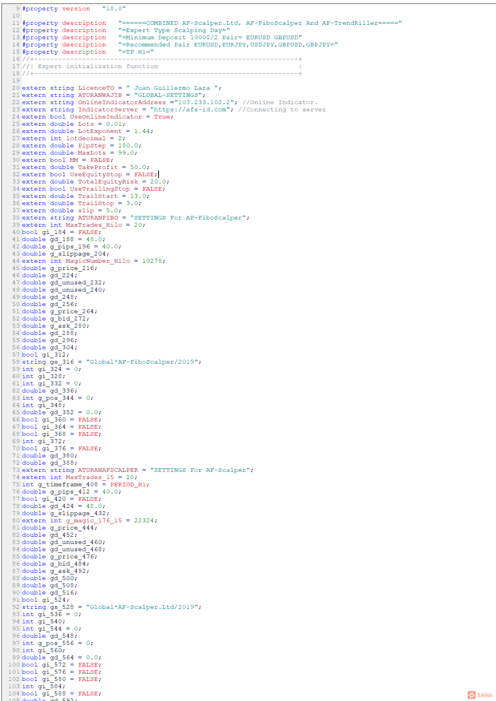This screenshot has height=701, width=496.
Task: Click the Minimum Deposit 1000$/2 description string
Action: (210, 37)
